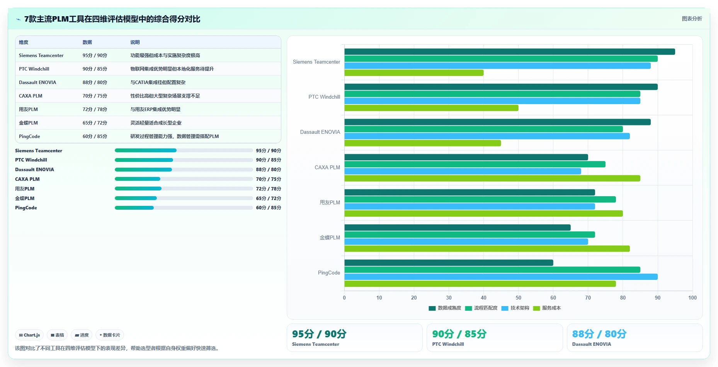Click the 用友PLM label in the progress list
The width and height of the screenshot is (718, 367).
click(25, 189)
